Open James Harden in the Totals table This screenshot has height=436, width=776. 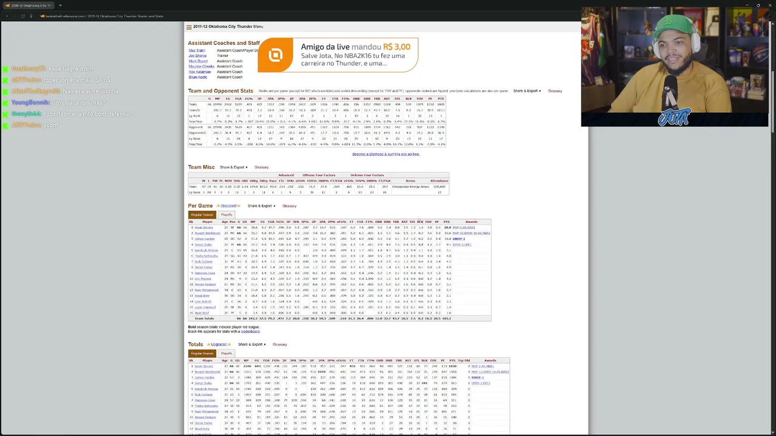click(204, 378)
